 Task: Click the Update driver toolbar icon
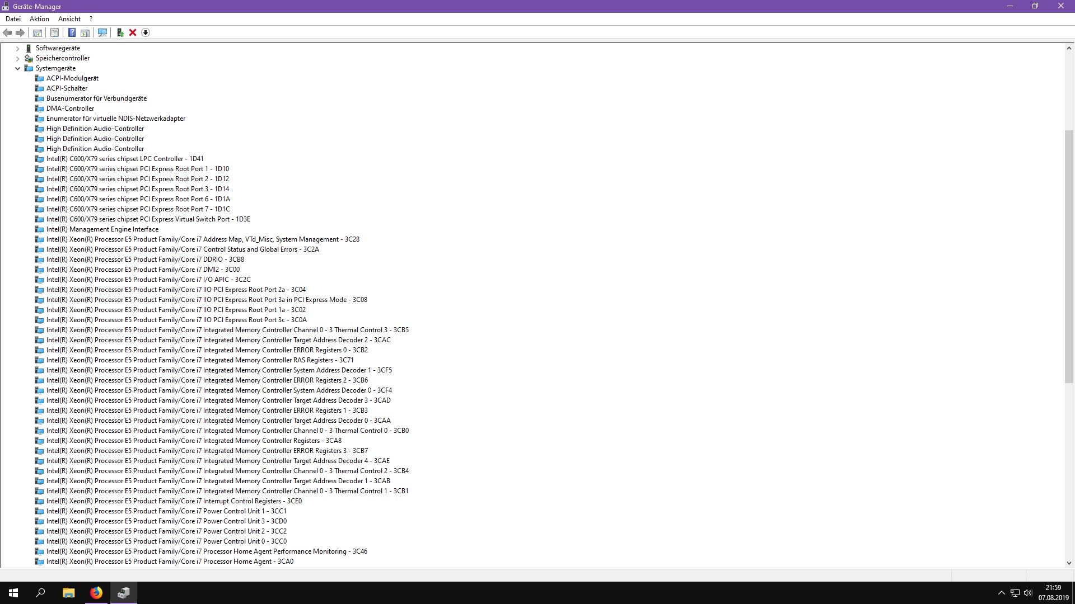coord(120,32)
